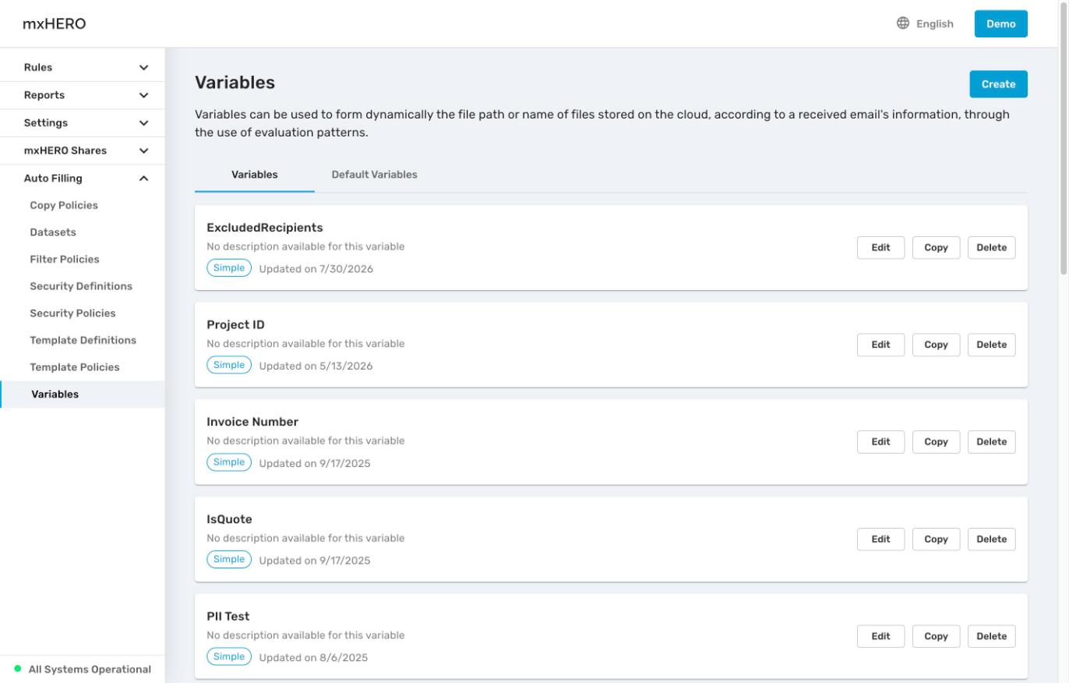Image resolution: width=1069 pixels, height=683 pixels.
Task: Click the Demo account button
Action: coord(1000,23)
